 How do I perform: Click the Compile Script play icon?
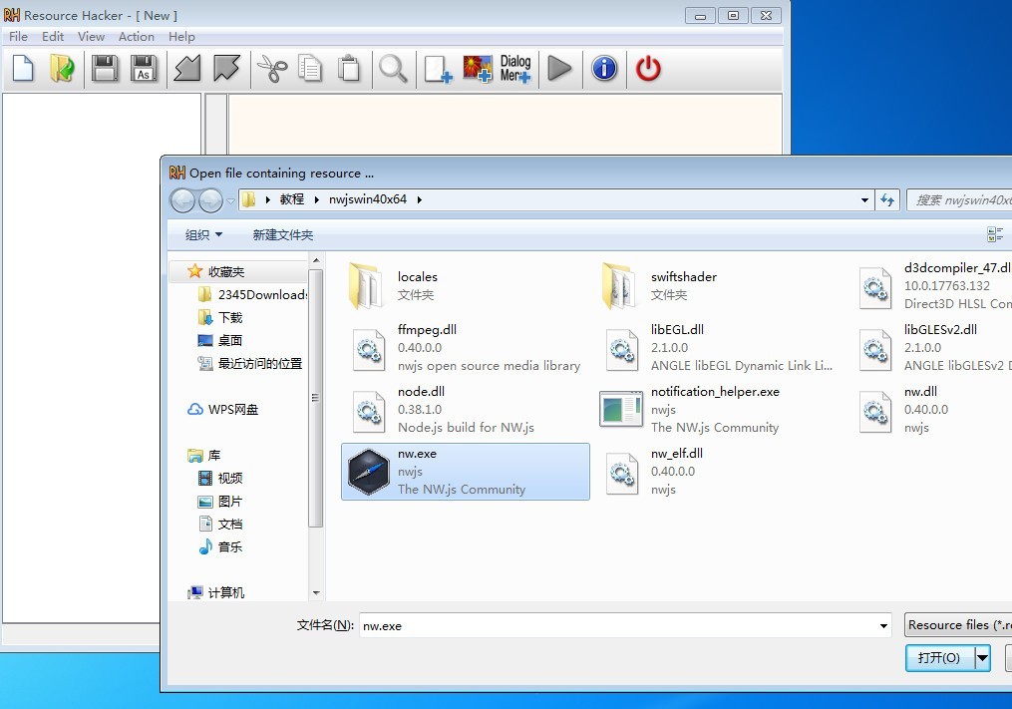pos(560,69)
